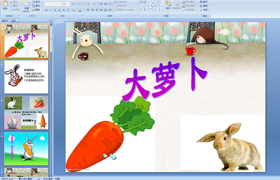This screenshot has width=280, height=180.
Task: Click the Delete slide (删除) icon
Action: [x=36, y=10]
